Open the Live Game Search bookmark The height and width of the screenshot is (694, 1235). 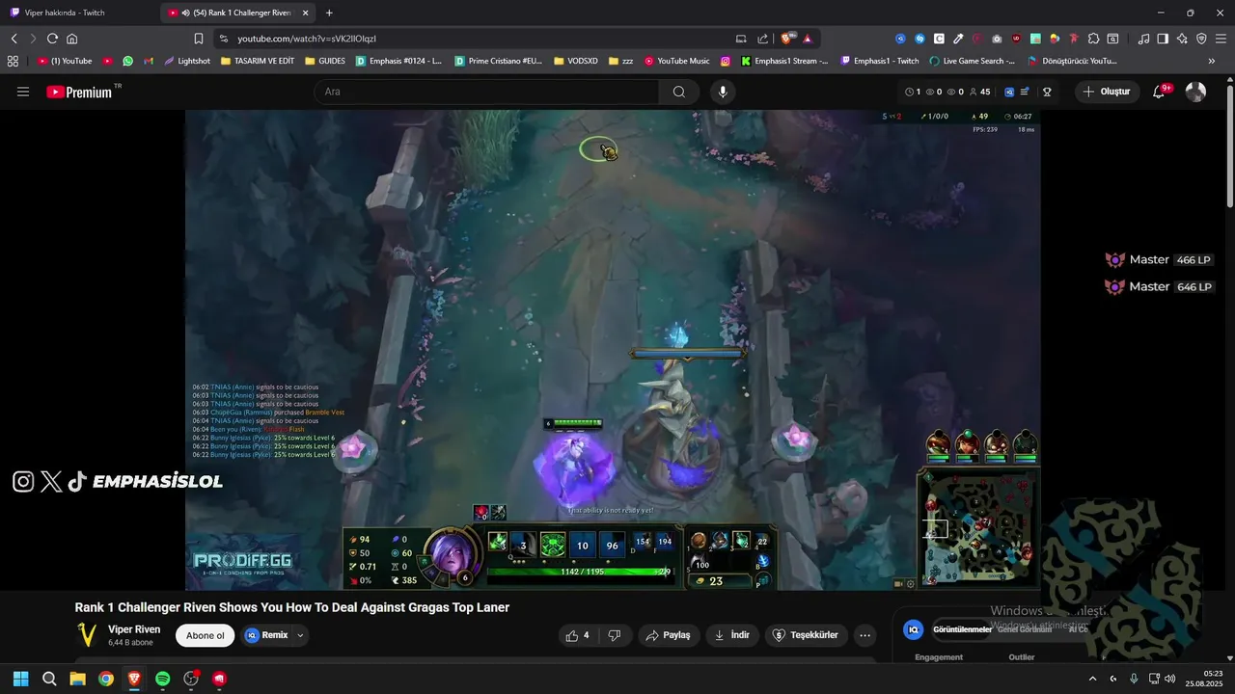point(973,61)
